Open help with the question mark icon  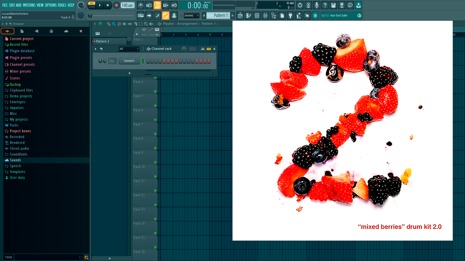coord(325,5)
